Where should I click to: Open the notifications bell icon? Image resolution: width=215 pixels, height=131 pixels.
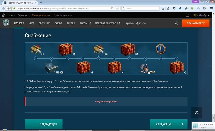[188, 15]
